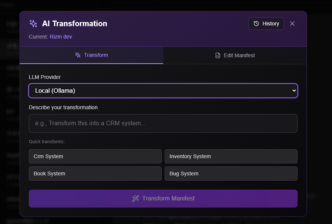Click the LLM Provider field label
The image size is (332, 224).
click(x=45, y=77)
